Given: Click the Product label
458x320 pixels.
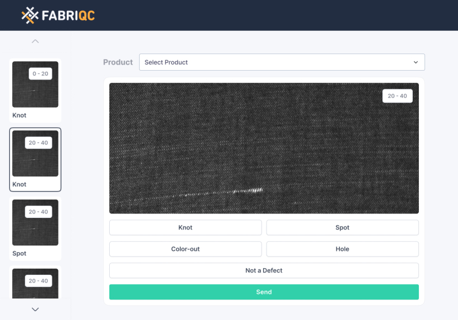Looking at the screenshot, I should (118, 62).
